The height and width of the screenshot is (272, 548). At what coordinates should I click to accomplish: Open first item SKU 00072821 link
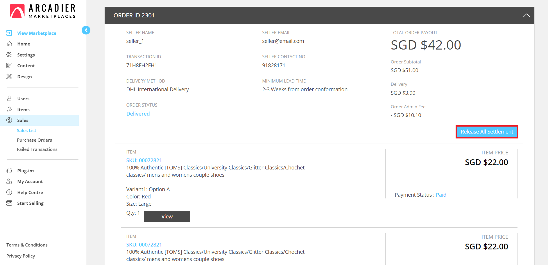coord(144,160)
